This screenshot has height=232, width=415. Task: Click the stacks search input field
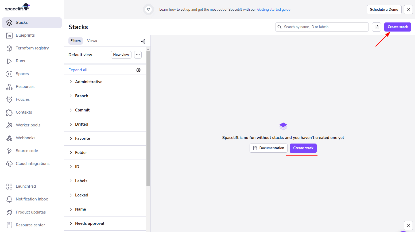tap(322, 27)
